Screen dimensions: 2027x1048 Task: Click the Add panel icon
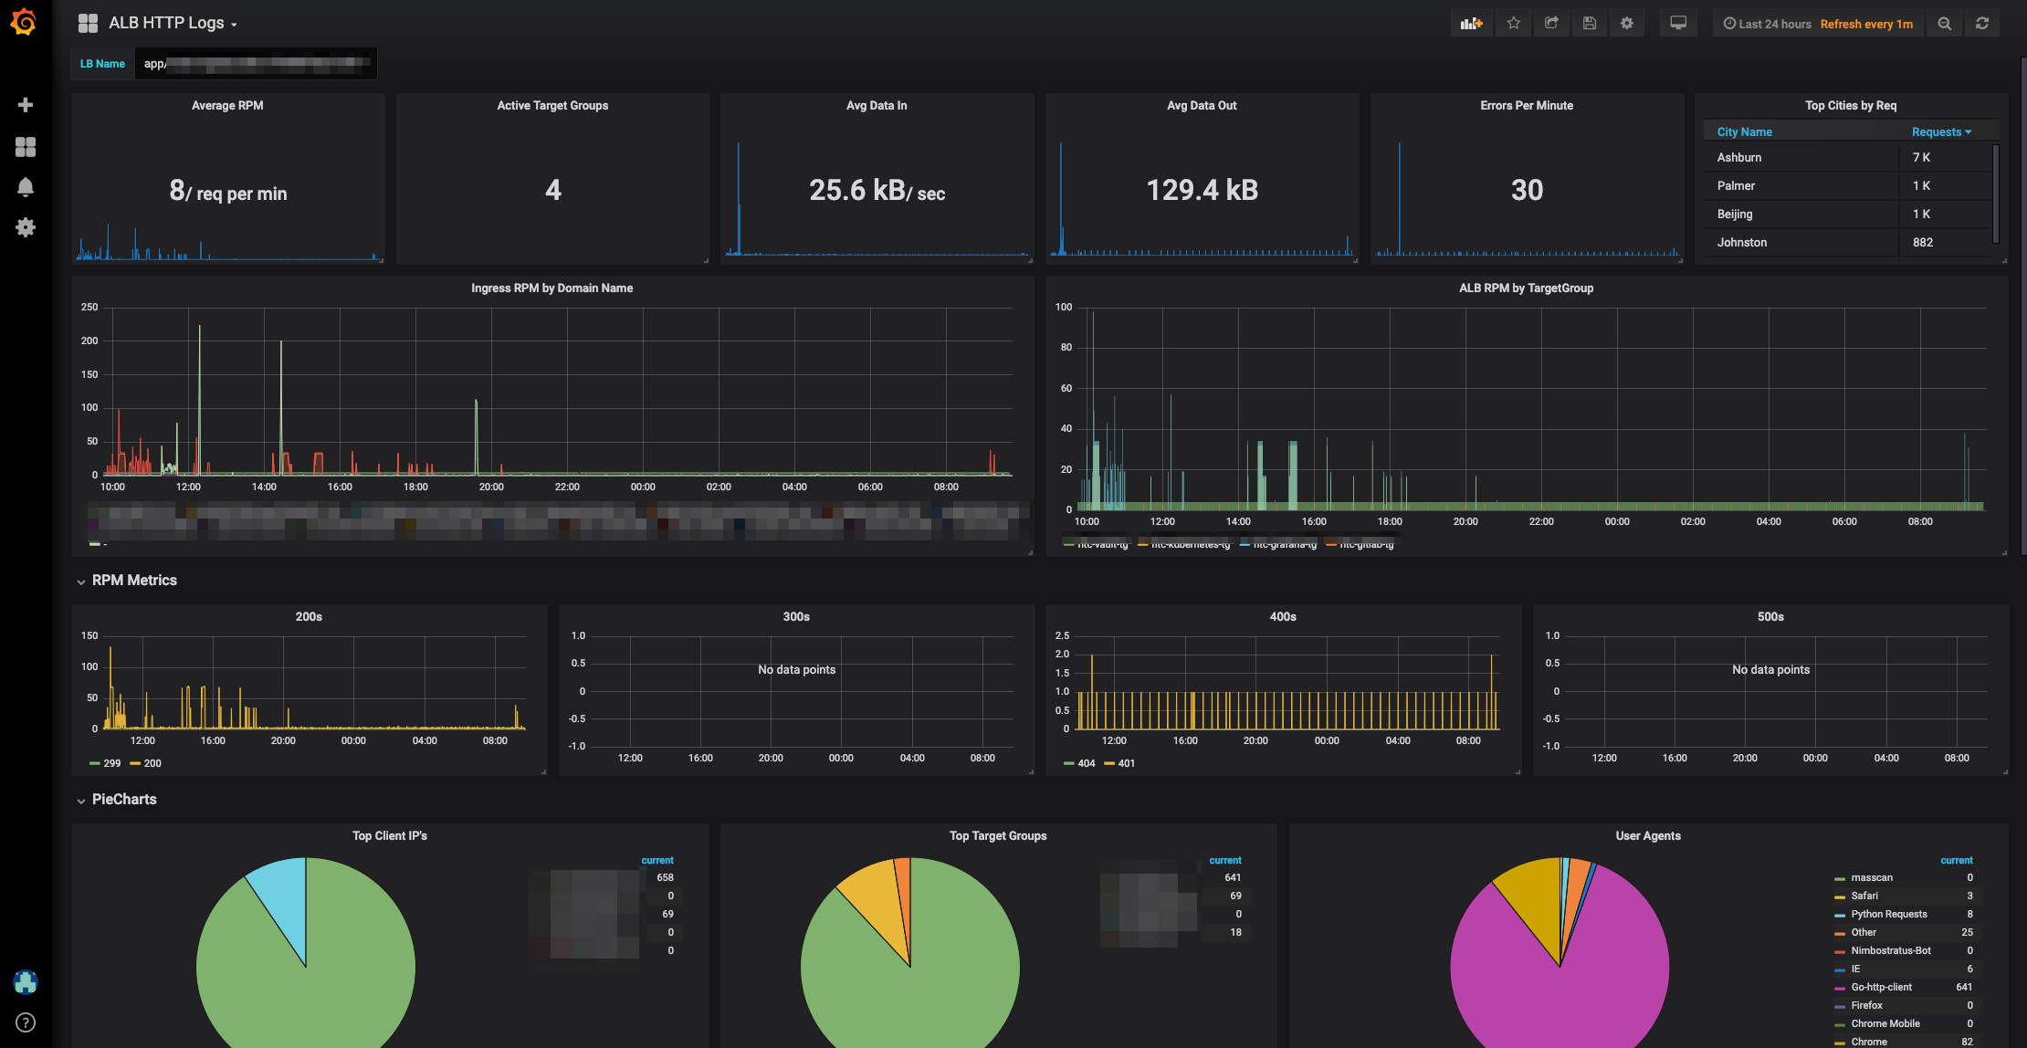1471,24
